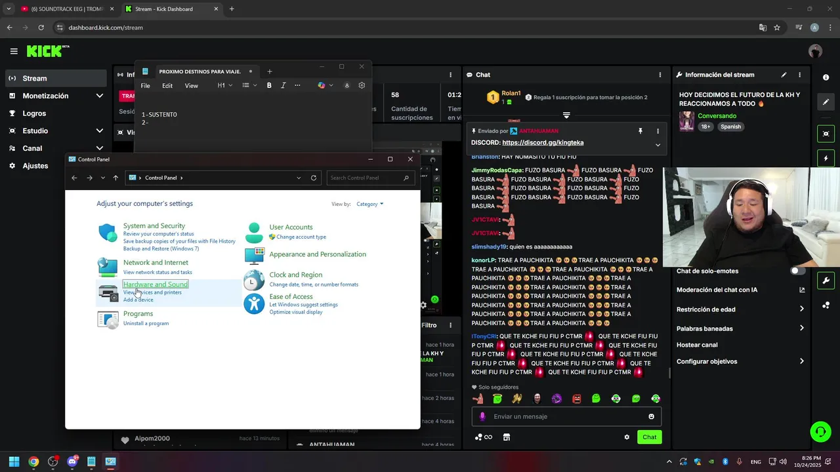Open Ease of Access category

click(x=291, y=296)
